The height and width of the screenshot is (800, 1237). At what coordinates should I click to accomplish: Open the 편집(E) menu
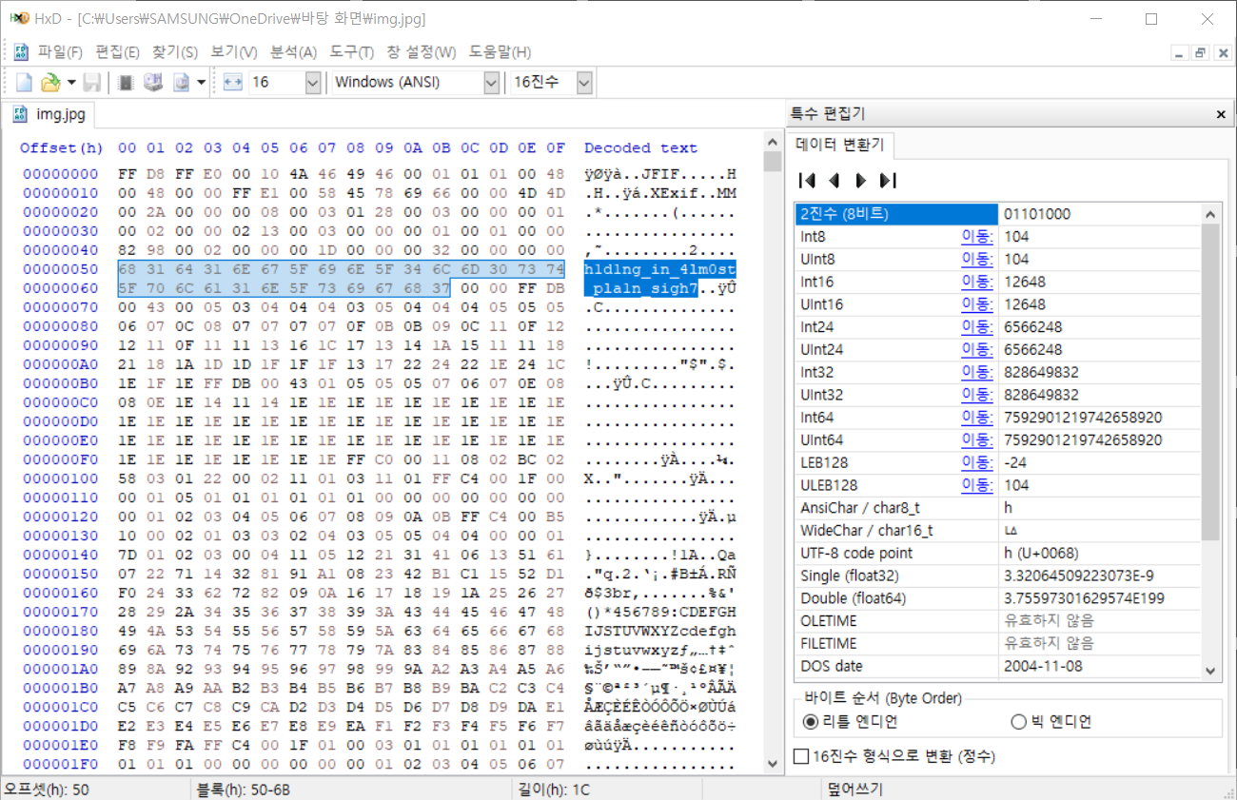pos(117,51)
